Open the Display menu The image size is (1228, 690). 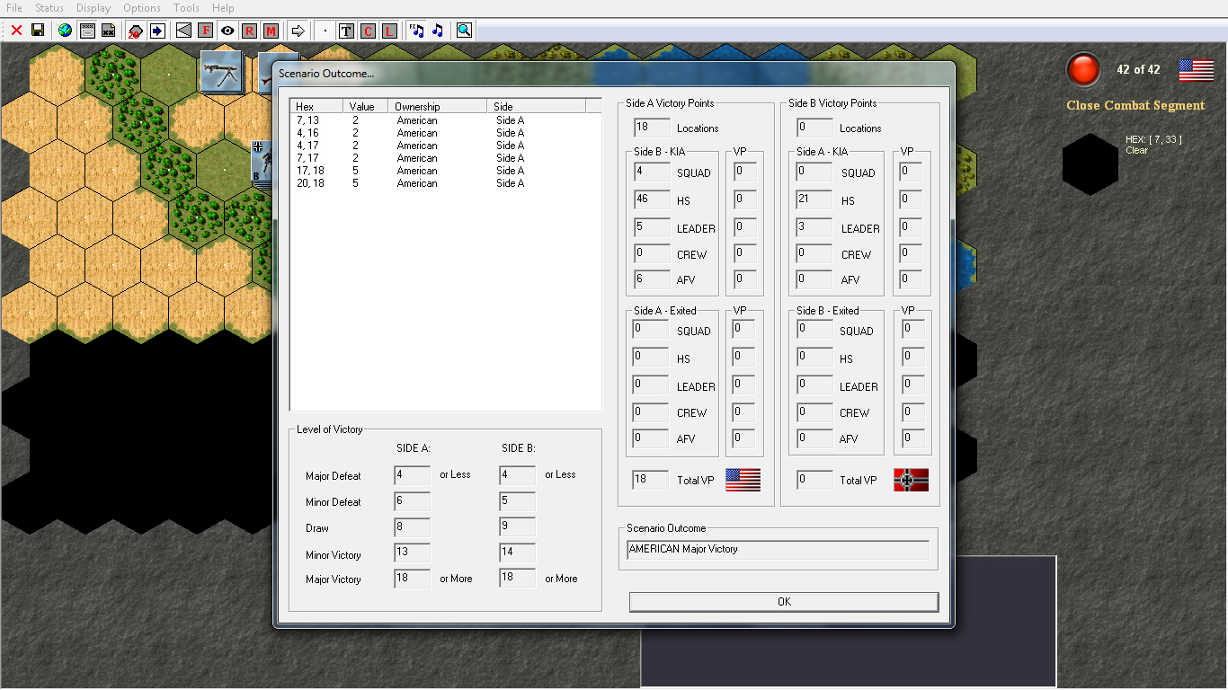[x=93, y=8]
